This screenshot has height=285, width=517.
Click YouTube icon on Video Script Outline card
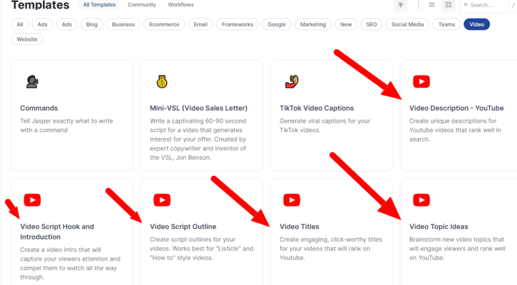(x=162, y=200)
